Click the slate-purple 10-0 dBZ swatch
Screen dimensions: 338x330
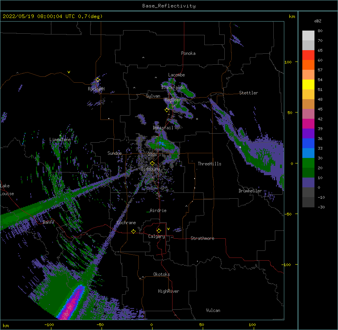tap(308, 183)
